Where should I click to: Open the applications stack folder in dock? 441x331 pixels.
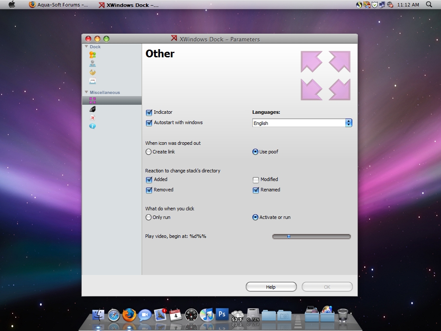click(x=327, y=314)
